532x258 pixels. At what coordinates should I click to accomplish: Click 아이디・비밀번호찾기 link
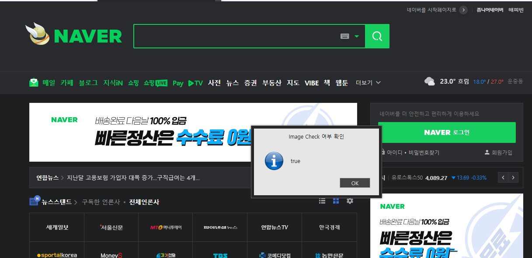[413, 153]
